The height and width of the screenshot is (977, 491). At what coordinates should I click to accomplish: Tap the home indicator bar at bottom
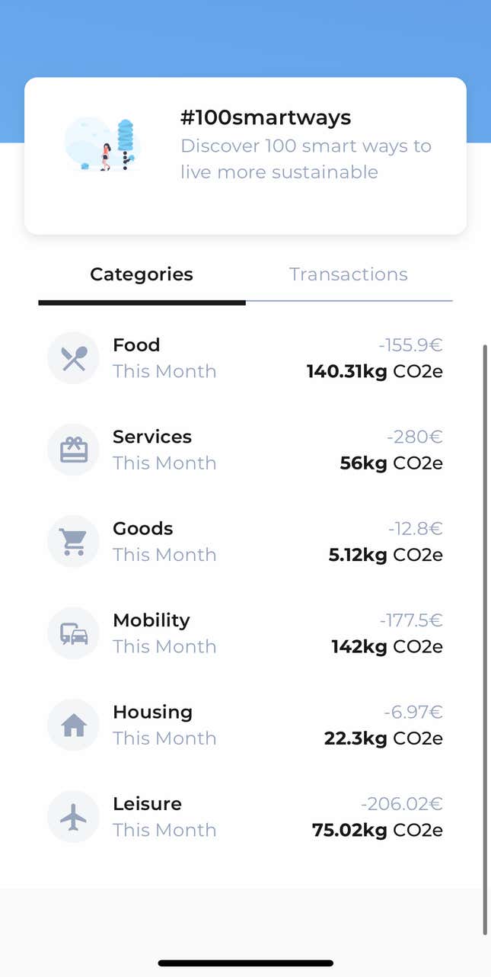(245, 963)
